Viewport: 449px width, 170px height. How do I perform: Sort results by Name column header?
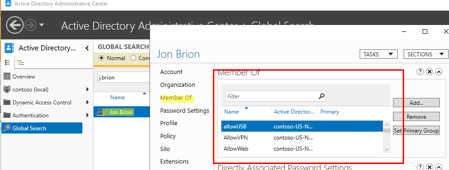118,97
